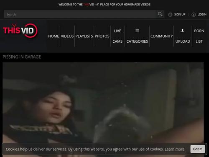Image resolution: width=209 pixels, height=157 pixels.
Task: Dismiss cookies with Got it! button
Action: [198, 149]
